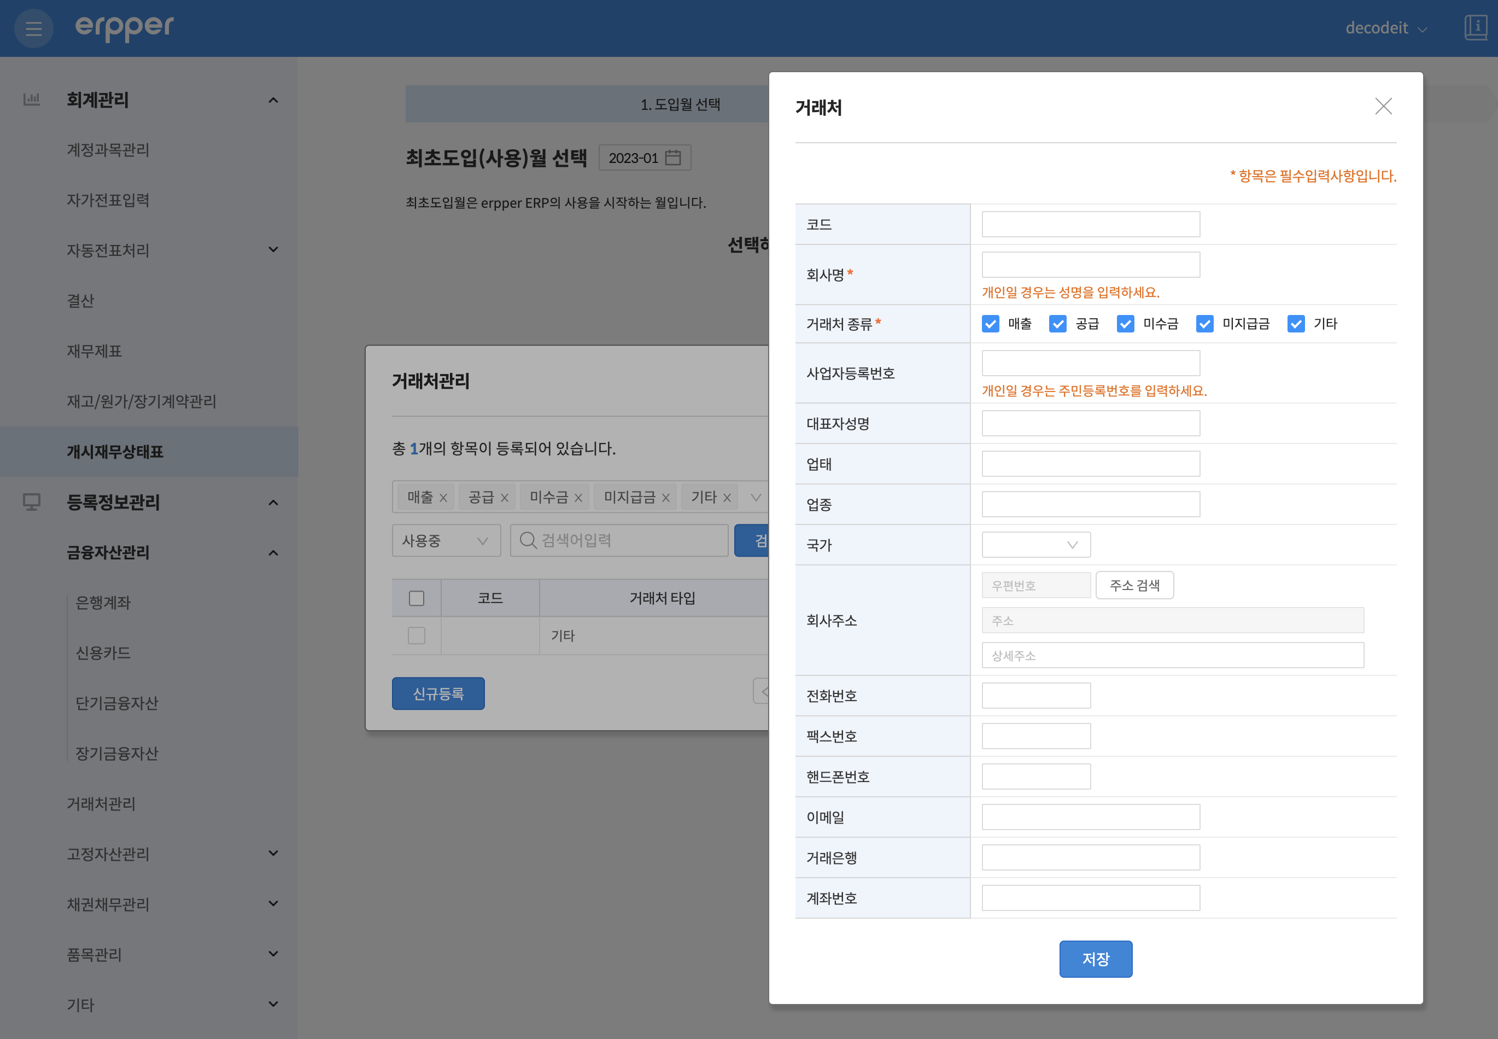The image size is (1498, 1039).
Task: Open the 국가 dropdown
Action: (x=1035, y=545)
